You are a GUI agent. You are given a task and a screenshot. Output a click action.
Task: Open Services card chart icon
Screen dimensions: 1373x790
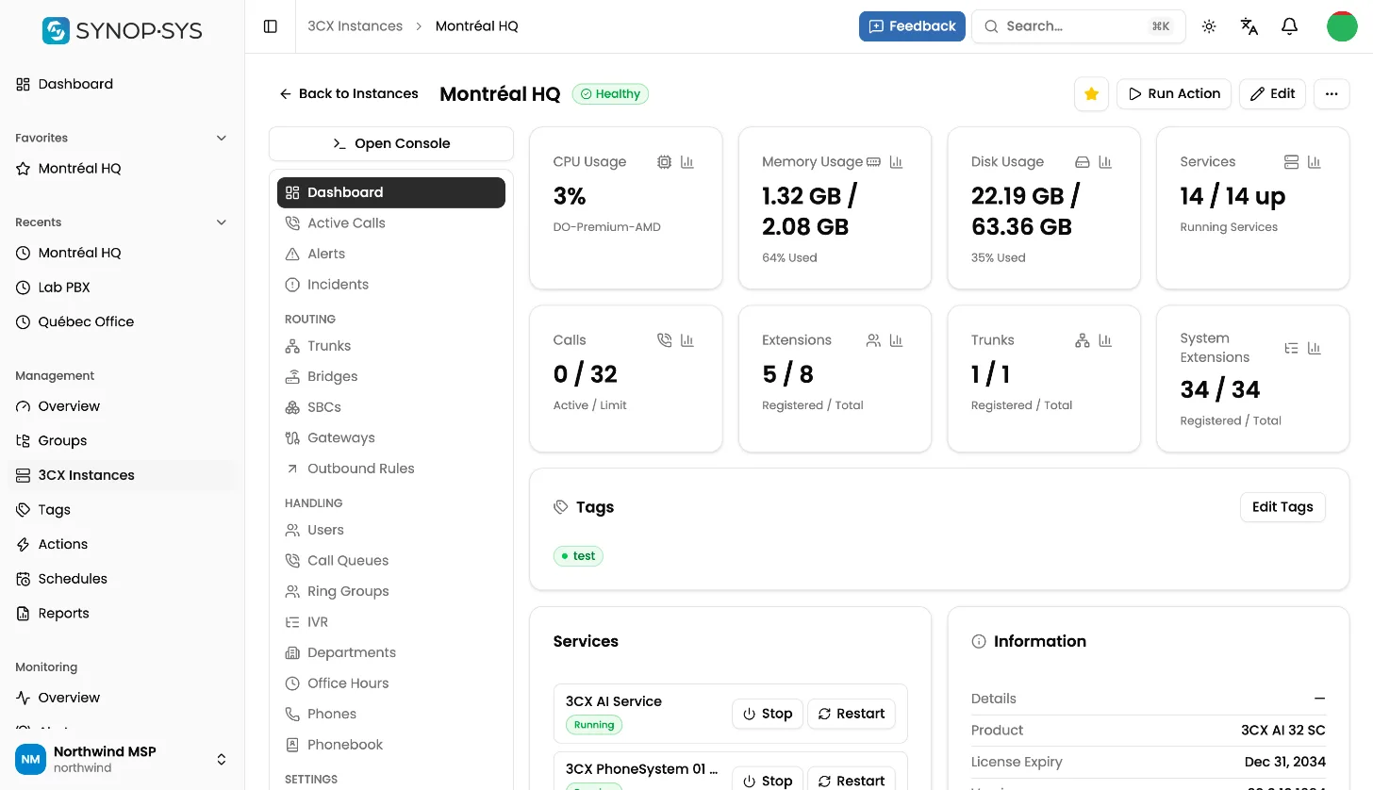coord(1314,162)
